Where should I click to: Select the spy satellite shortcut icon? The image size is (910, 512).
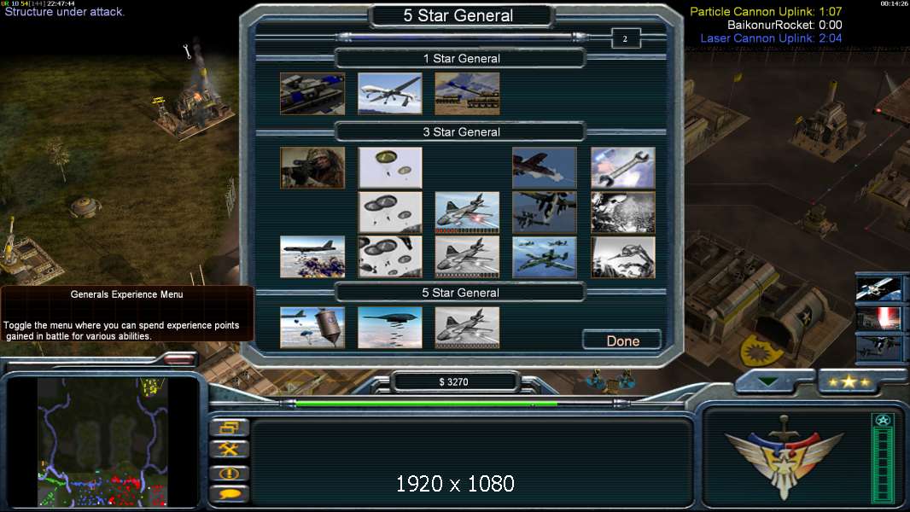pyautogui.click(x=879, y=288)
